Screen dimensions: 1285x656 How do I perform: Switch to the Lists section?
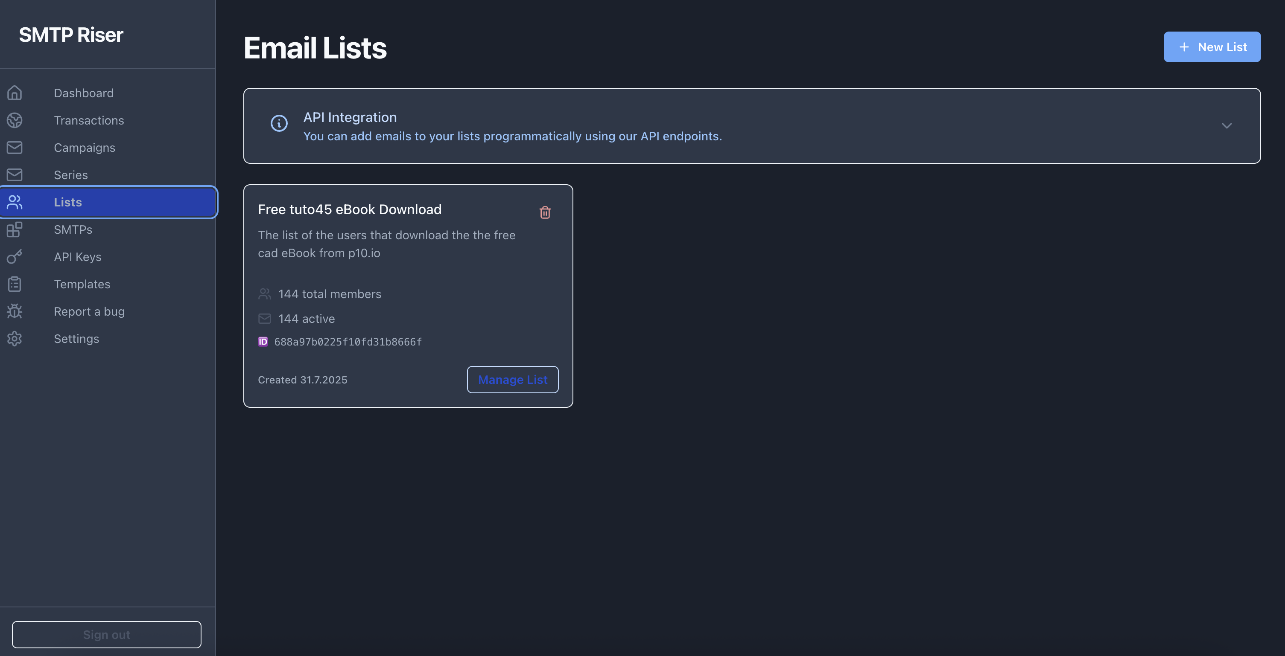tap(68, 202)
